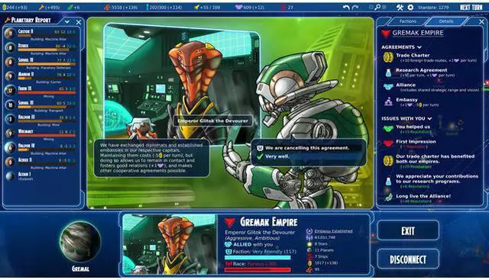Select the Haldor III planet row

tap(40, 119)
